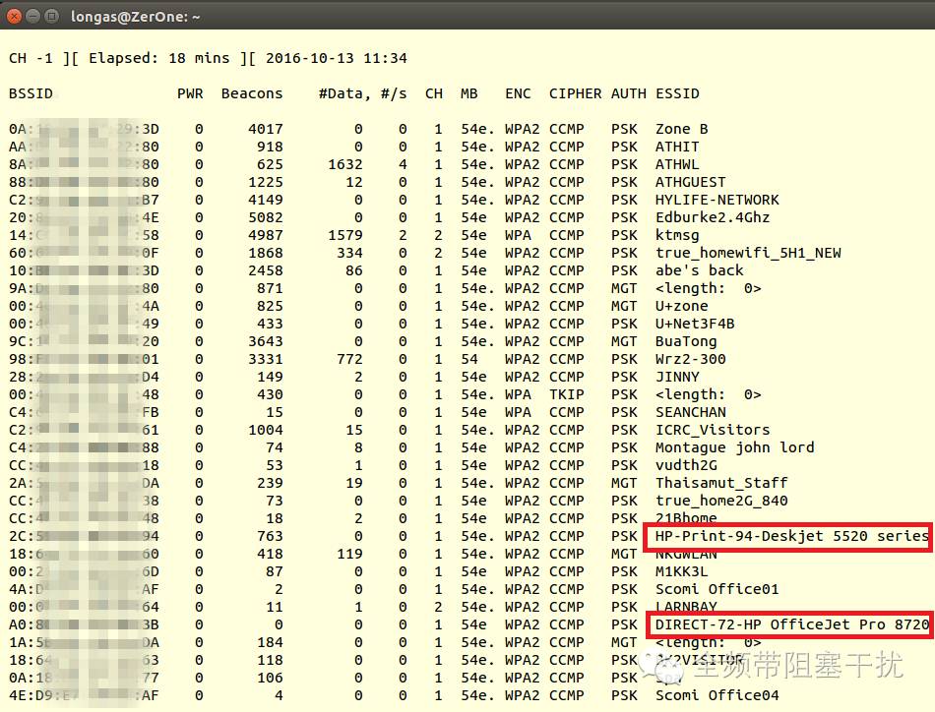Select the ESSID 'true_homewifi_5H1_NEW'

(x=748, y=253)
